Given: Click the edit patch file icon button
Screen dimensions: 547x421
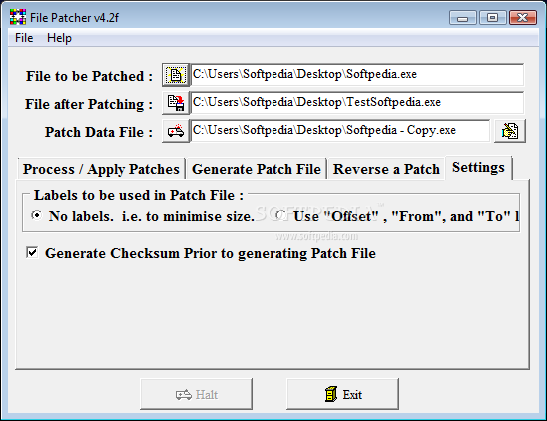Looking at the screenshot, I should pos(510,131).
